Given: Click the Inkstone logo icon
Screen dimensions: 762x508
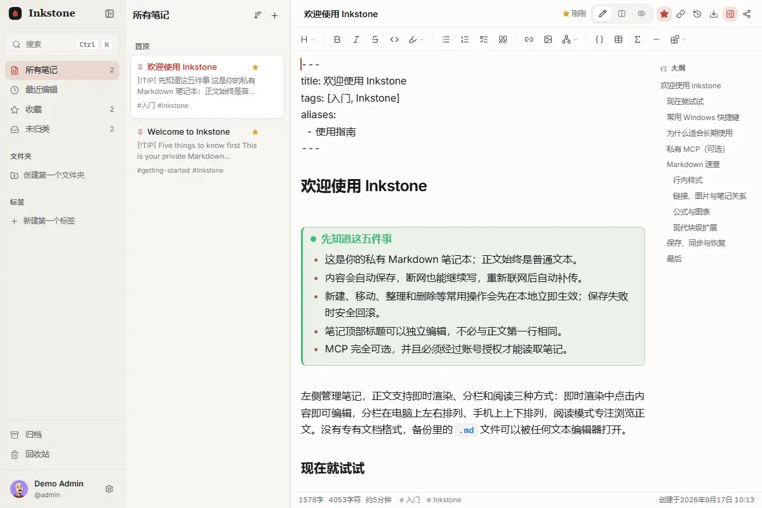Looking at the screenshot, I should pos(15,13).
